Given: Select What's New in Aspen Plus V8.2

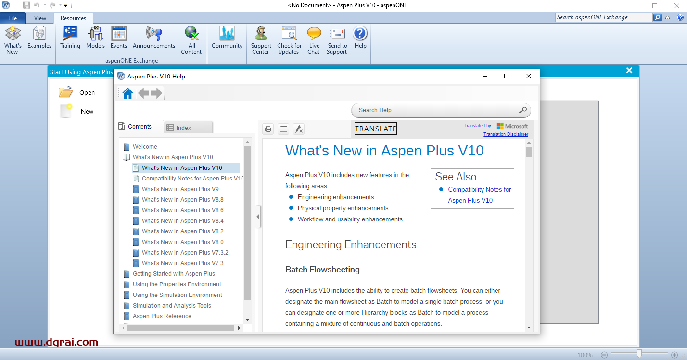Looking at the screenshot, I should pyautogui.click(x=183, y=231).
